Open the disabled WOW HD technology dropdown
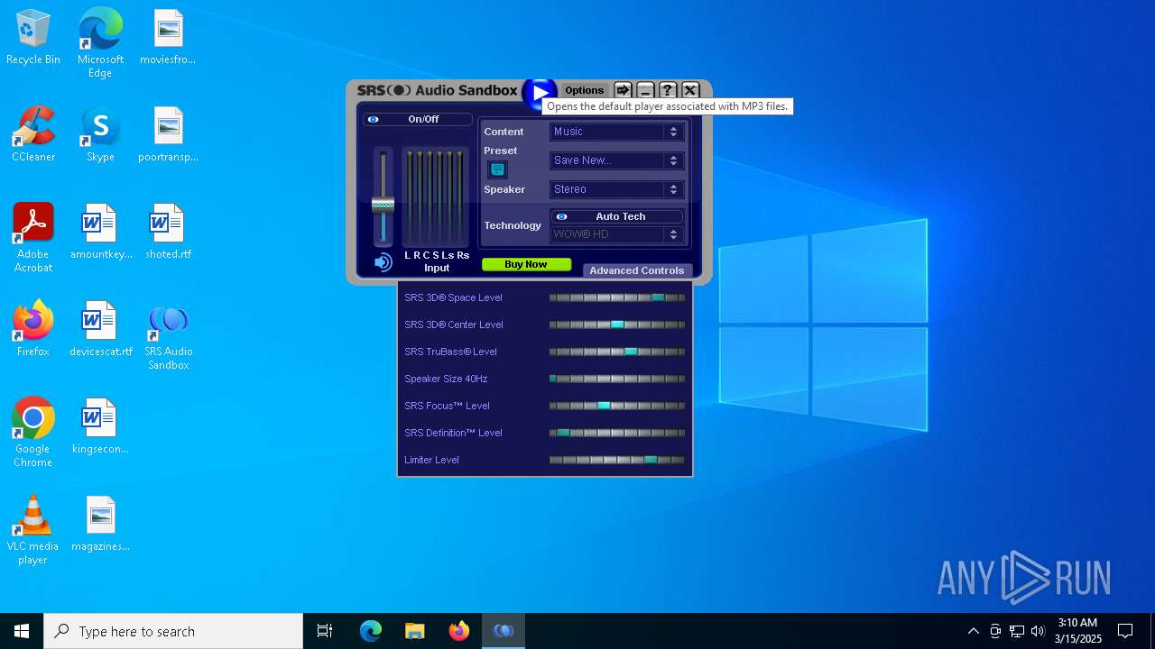1155x649 pixels. tap(616, 234)
